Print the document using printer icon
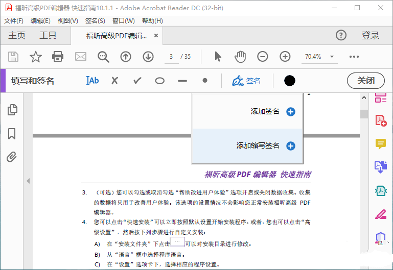 (58, 57)
